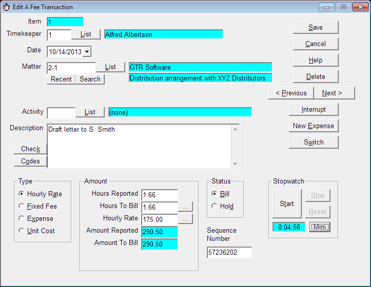The height and width of the screenshot is (287, 371).
Task: Check the description spelling
Action: coord(30,149)
